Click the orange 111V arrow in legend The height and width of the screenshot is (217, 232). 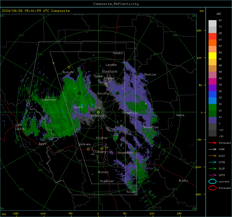[x=212, y=156]
